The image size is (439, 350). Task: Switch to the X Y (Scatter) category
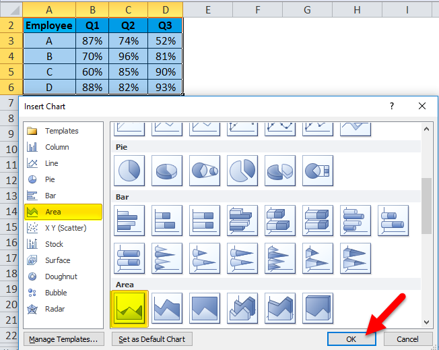[63, 228]
